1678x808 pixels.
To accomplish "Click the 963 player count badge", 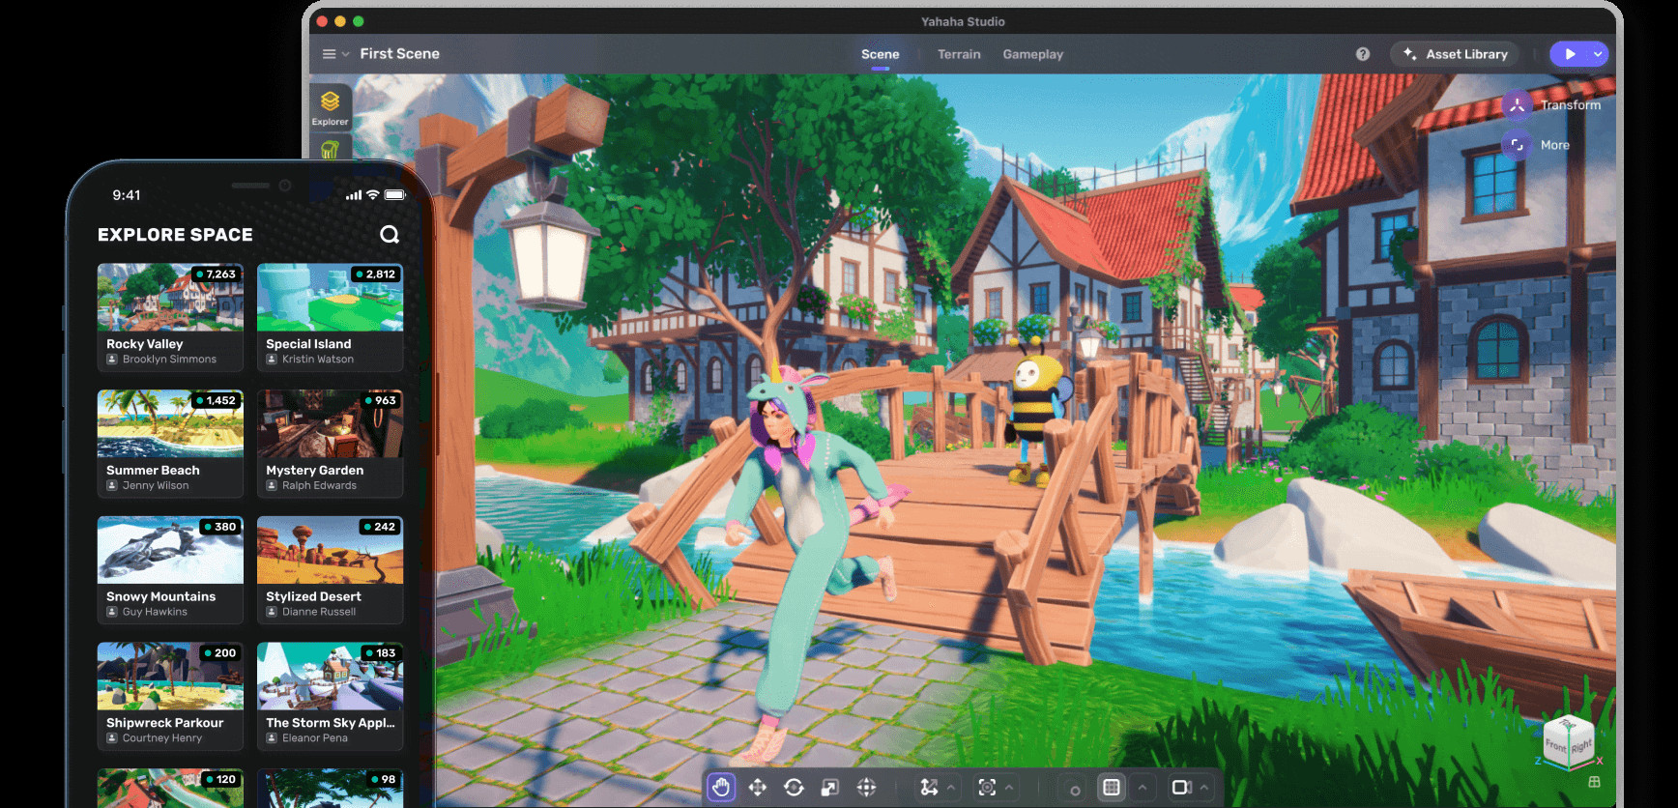I will (380, 400).
